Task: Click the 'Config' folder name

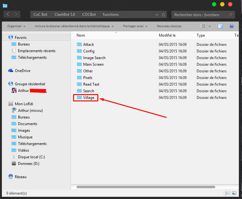Action: coord(89,51)
